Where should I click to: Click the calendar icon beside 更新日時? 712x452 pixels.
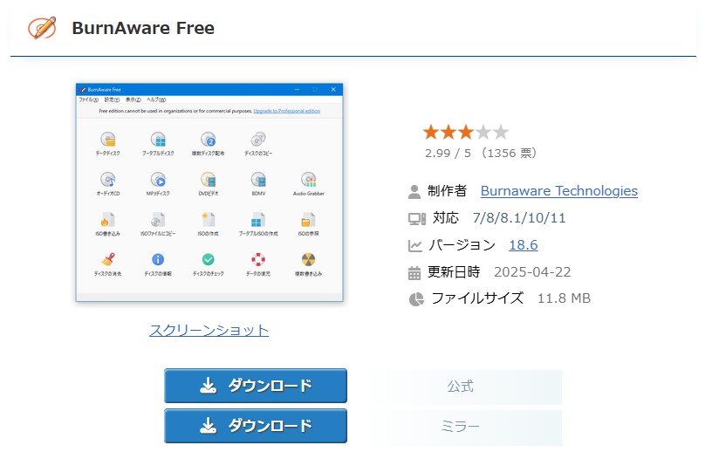[414, 272]
